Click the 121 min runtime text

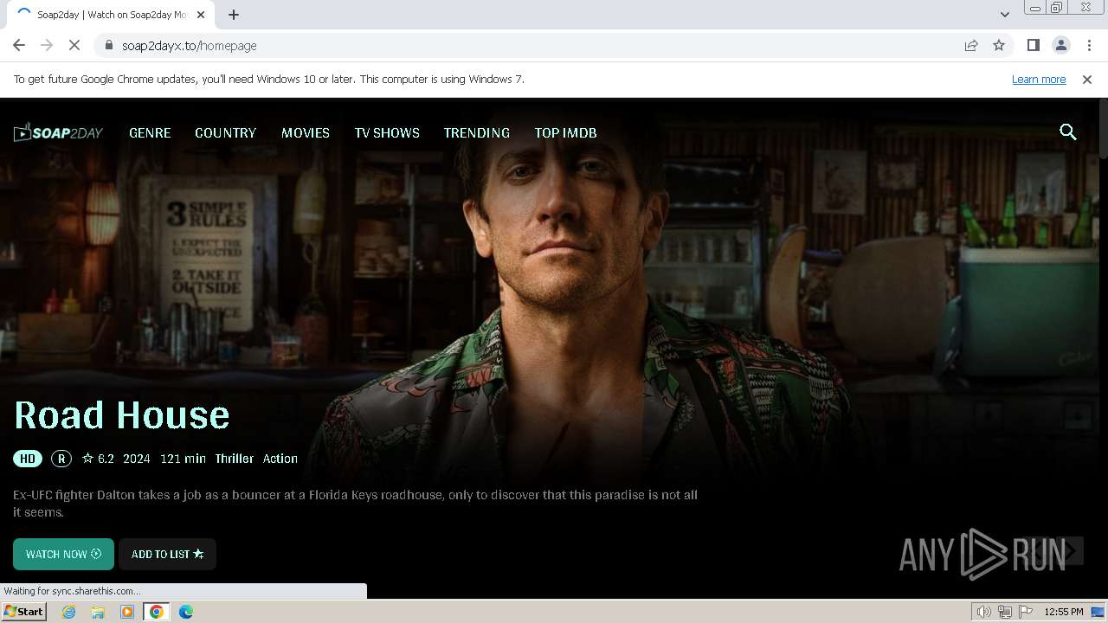[x=183, y=459]
